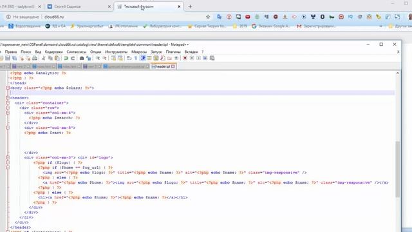Viewport: 412px width, 232px height.
Task: Click the Copy toolbar icon
Action: click(x=50, y=58)
